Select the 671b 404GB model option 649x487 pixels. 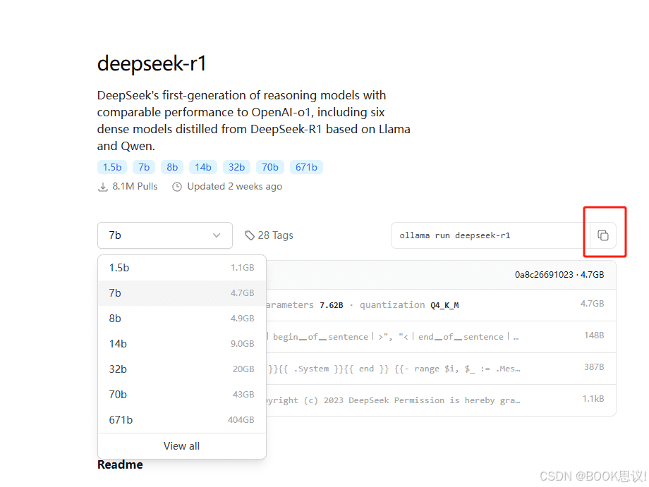tap(182, 419)
